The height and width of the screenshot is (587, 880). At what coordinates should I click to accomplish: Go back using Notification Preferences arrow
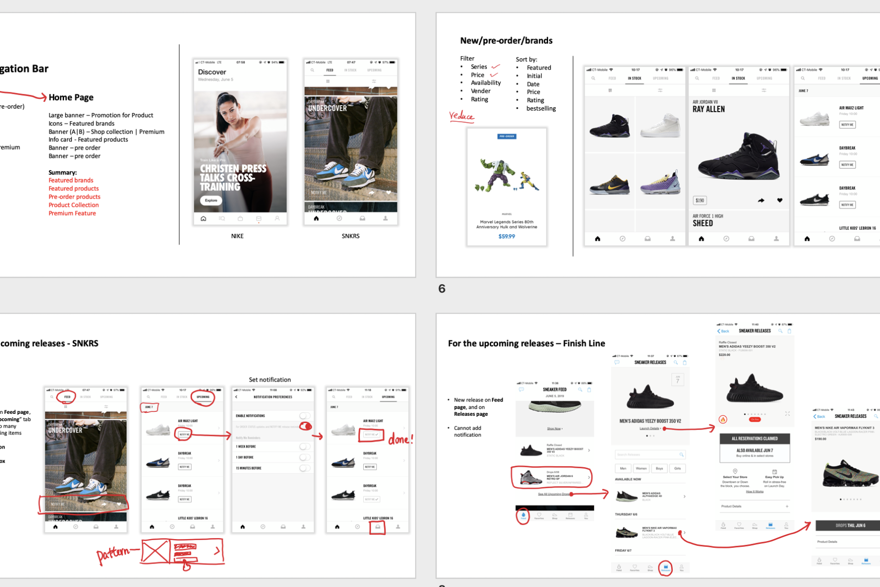237,397
